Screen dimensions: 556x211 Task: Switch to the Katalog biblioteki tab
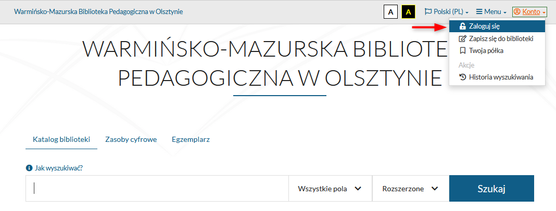point(61,139)
